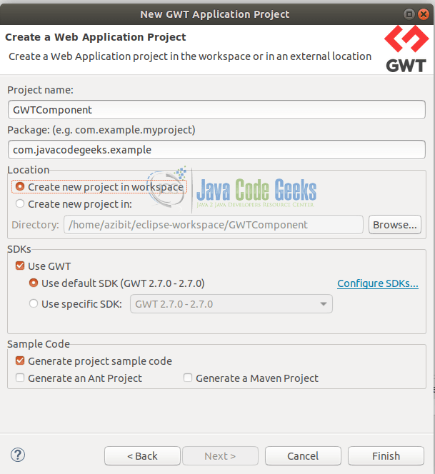Cancel the project wizard
The image size is (435, 474).
click(303, 456)
